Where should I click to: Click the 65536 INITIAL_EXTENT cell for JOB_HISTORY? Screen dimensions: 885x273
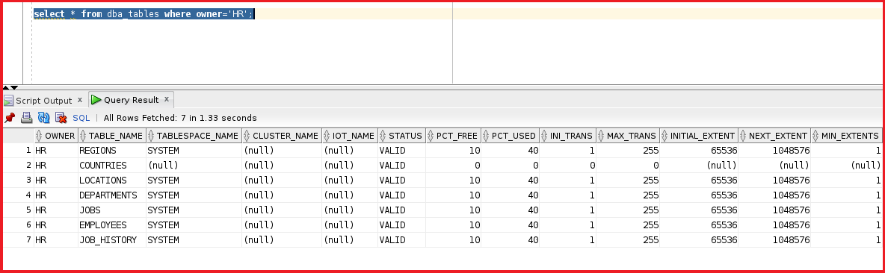click(699, 239)
